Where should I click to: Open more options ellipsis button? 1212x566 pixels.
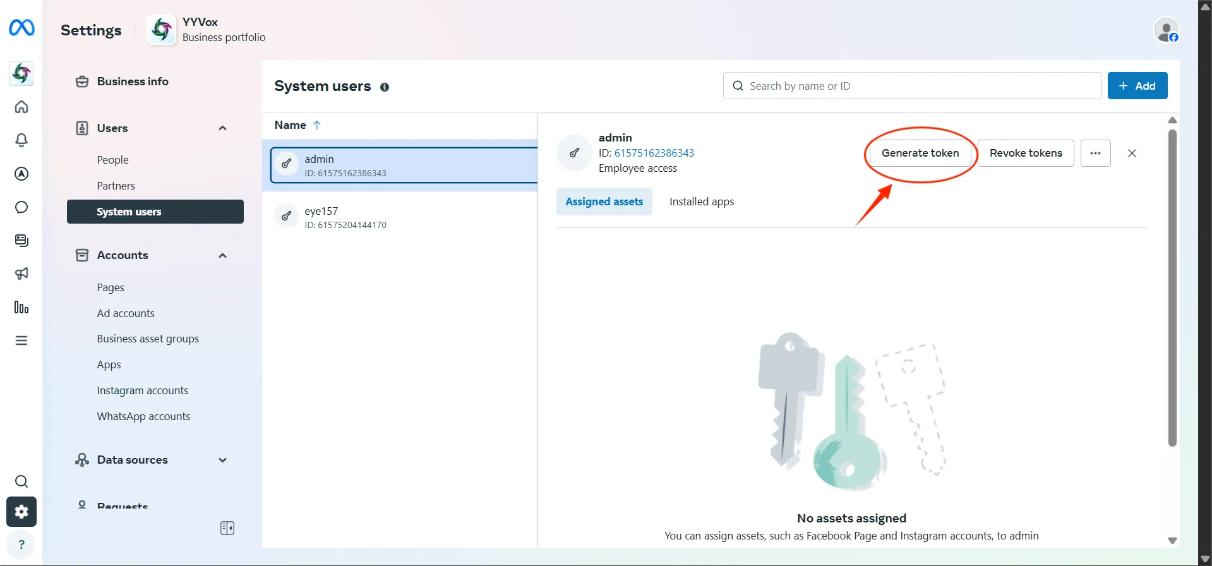click(1095, 153)
